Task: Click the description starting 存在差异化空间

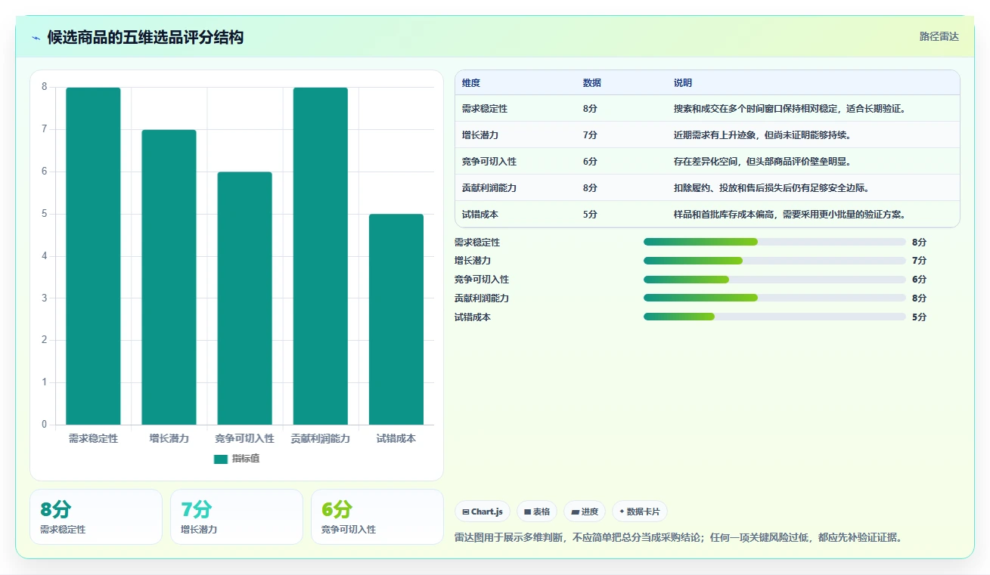Action: pos(762,162)
